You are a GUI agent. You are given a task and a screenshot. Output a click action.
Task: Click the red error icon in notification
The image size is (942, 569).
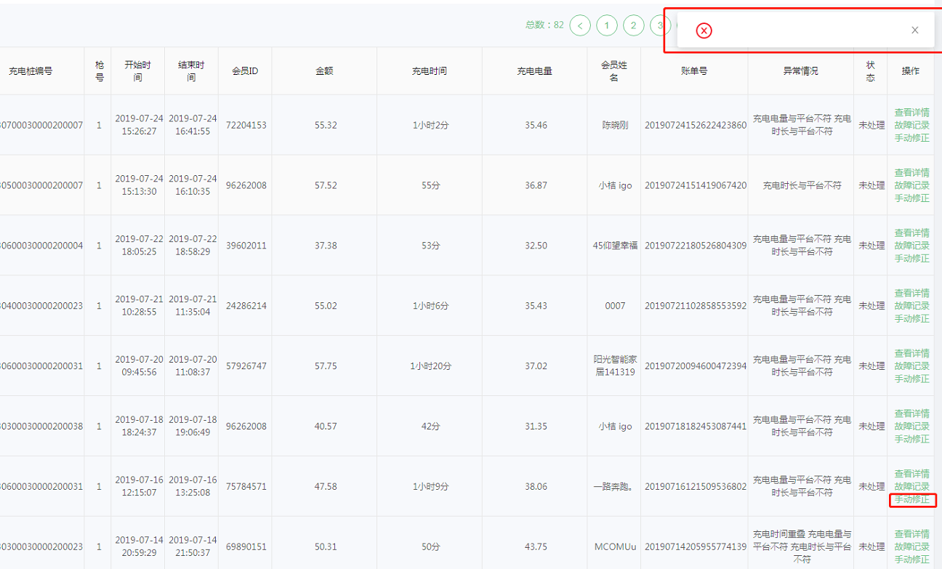(x=704, y=31)
